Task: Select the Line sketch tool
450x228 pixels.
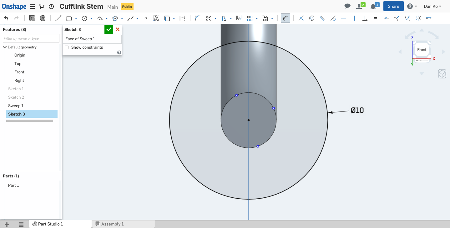Action: pos(58,18)
